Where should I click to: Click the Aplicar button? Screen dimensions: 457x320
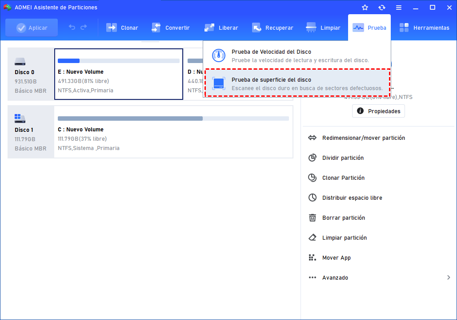[32, 28]
